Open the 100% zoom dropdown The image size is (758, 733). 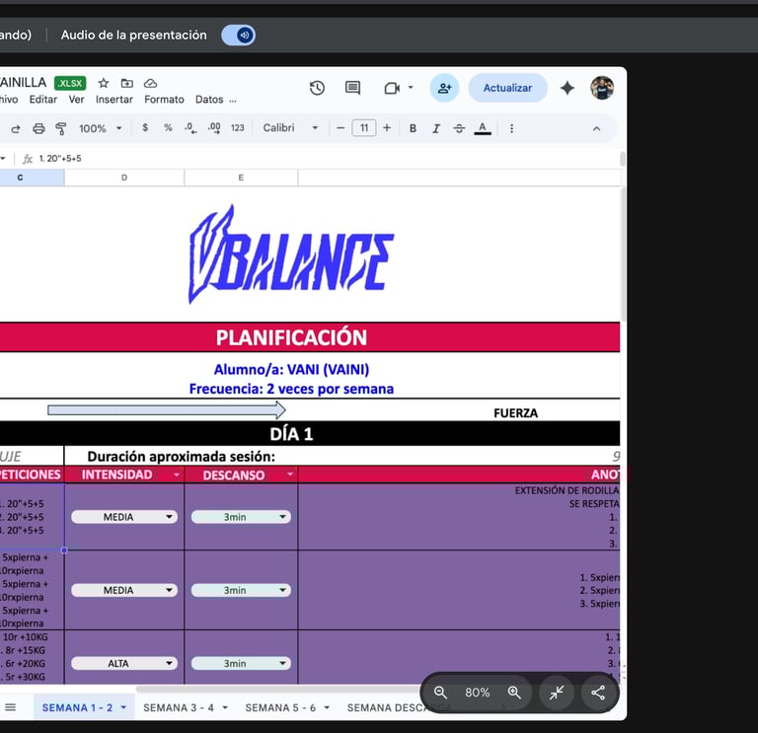[x=100, y=128]
